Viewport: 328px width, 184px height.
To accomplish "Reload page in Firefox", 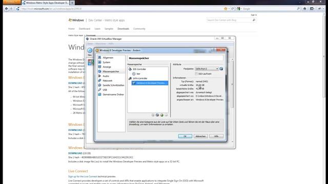I will click(x=232, y=9).
